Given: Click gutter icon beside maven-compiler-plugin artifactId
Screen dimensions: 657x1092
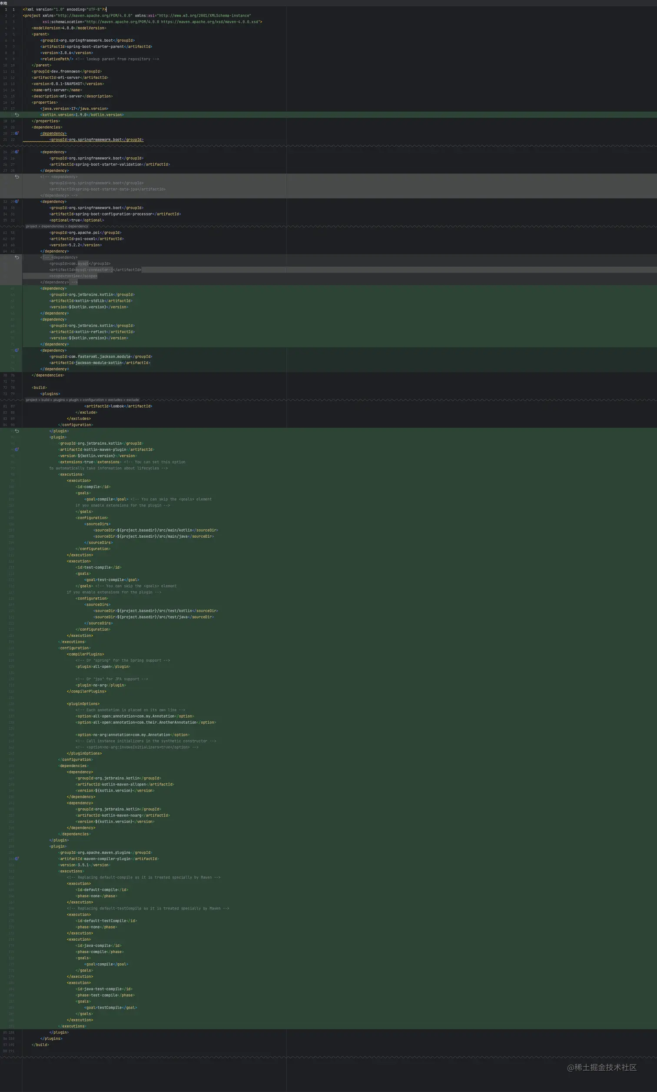Looking at the screenshot, I should (x=17, y=859).
